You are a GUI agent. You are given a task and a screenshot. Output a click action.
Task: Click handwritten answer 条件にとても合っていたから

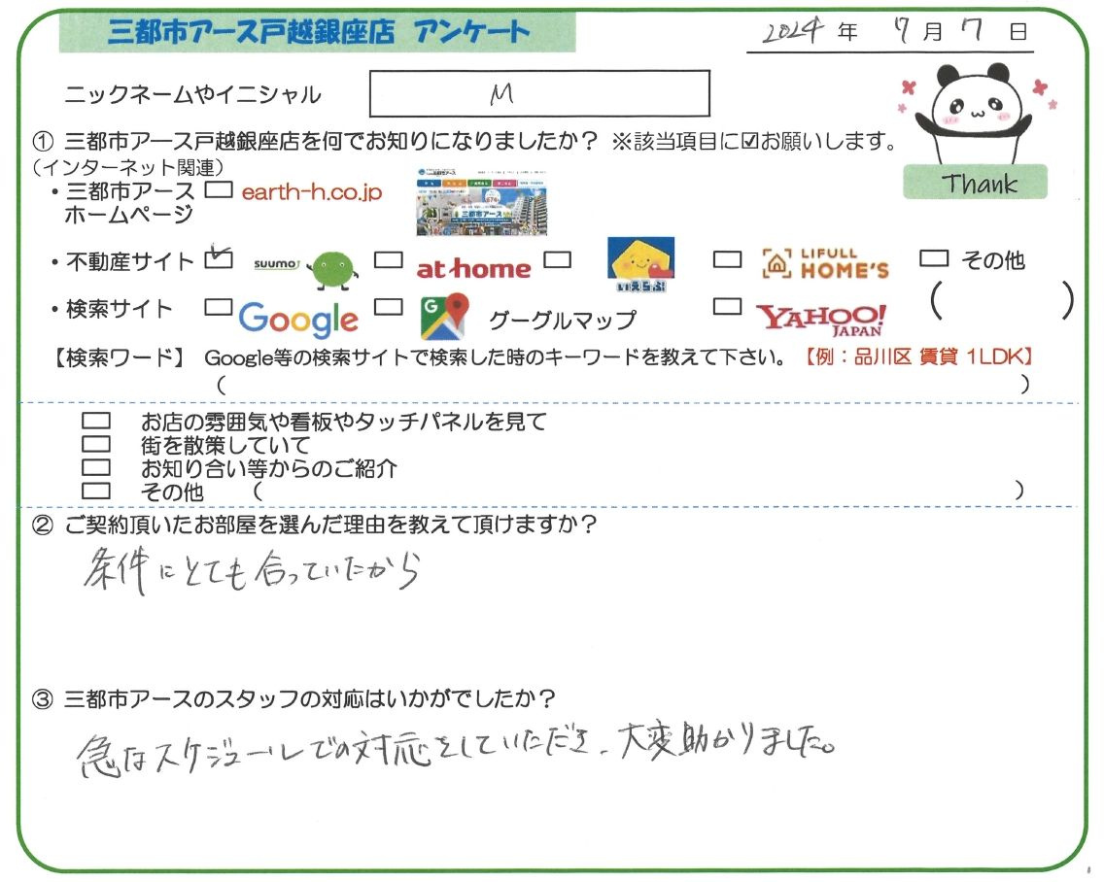coord(252,571)
